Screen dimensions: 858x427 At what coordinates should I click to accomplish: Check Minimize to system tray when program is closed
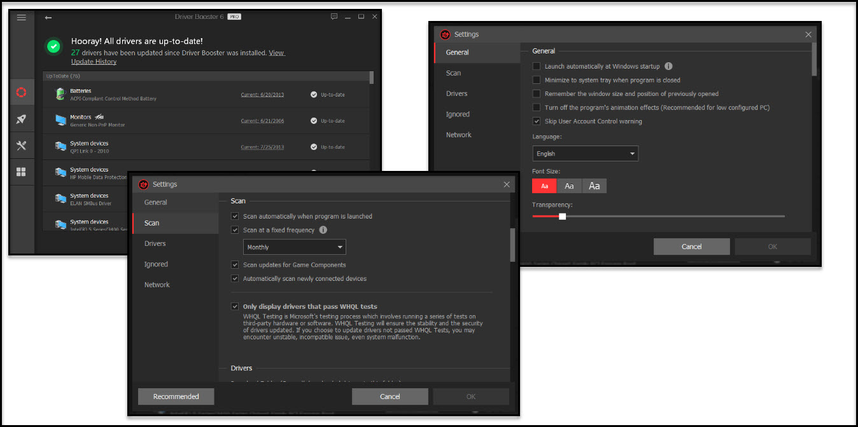coord(537,80)
